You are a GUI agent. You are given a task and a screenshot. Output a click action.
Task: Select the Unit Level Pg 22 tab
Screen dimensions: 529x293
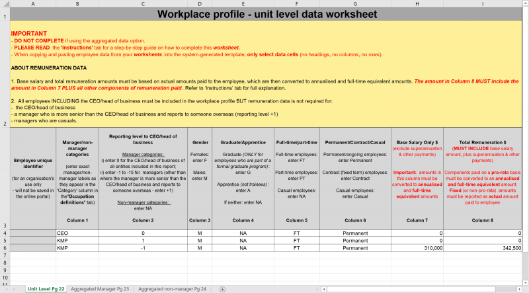point(45,289)
